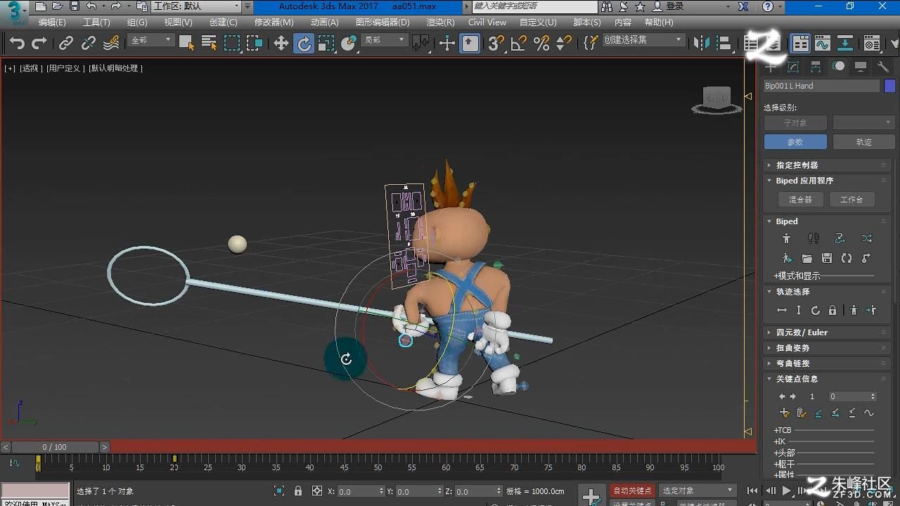The width and height of the screenshot is (900, 506).
Task: Click the Redo arrow in main toolbar
Action: (39, 44)
